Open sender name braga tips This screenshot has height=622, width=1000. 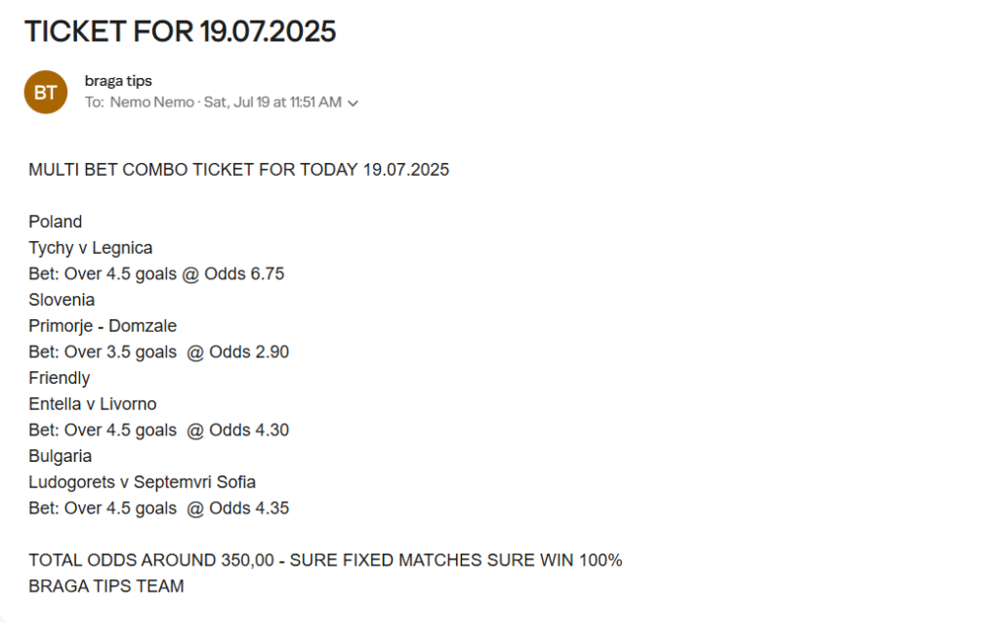pyautogui.click(x=118, y=81)
